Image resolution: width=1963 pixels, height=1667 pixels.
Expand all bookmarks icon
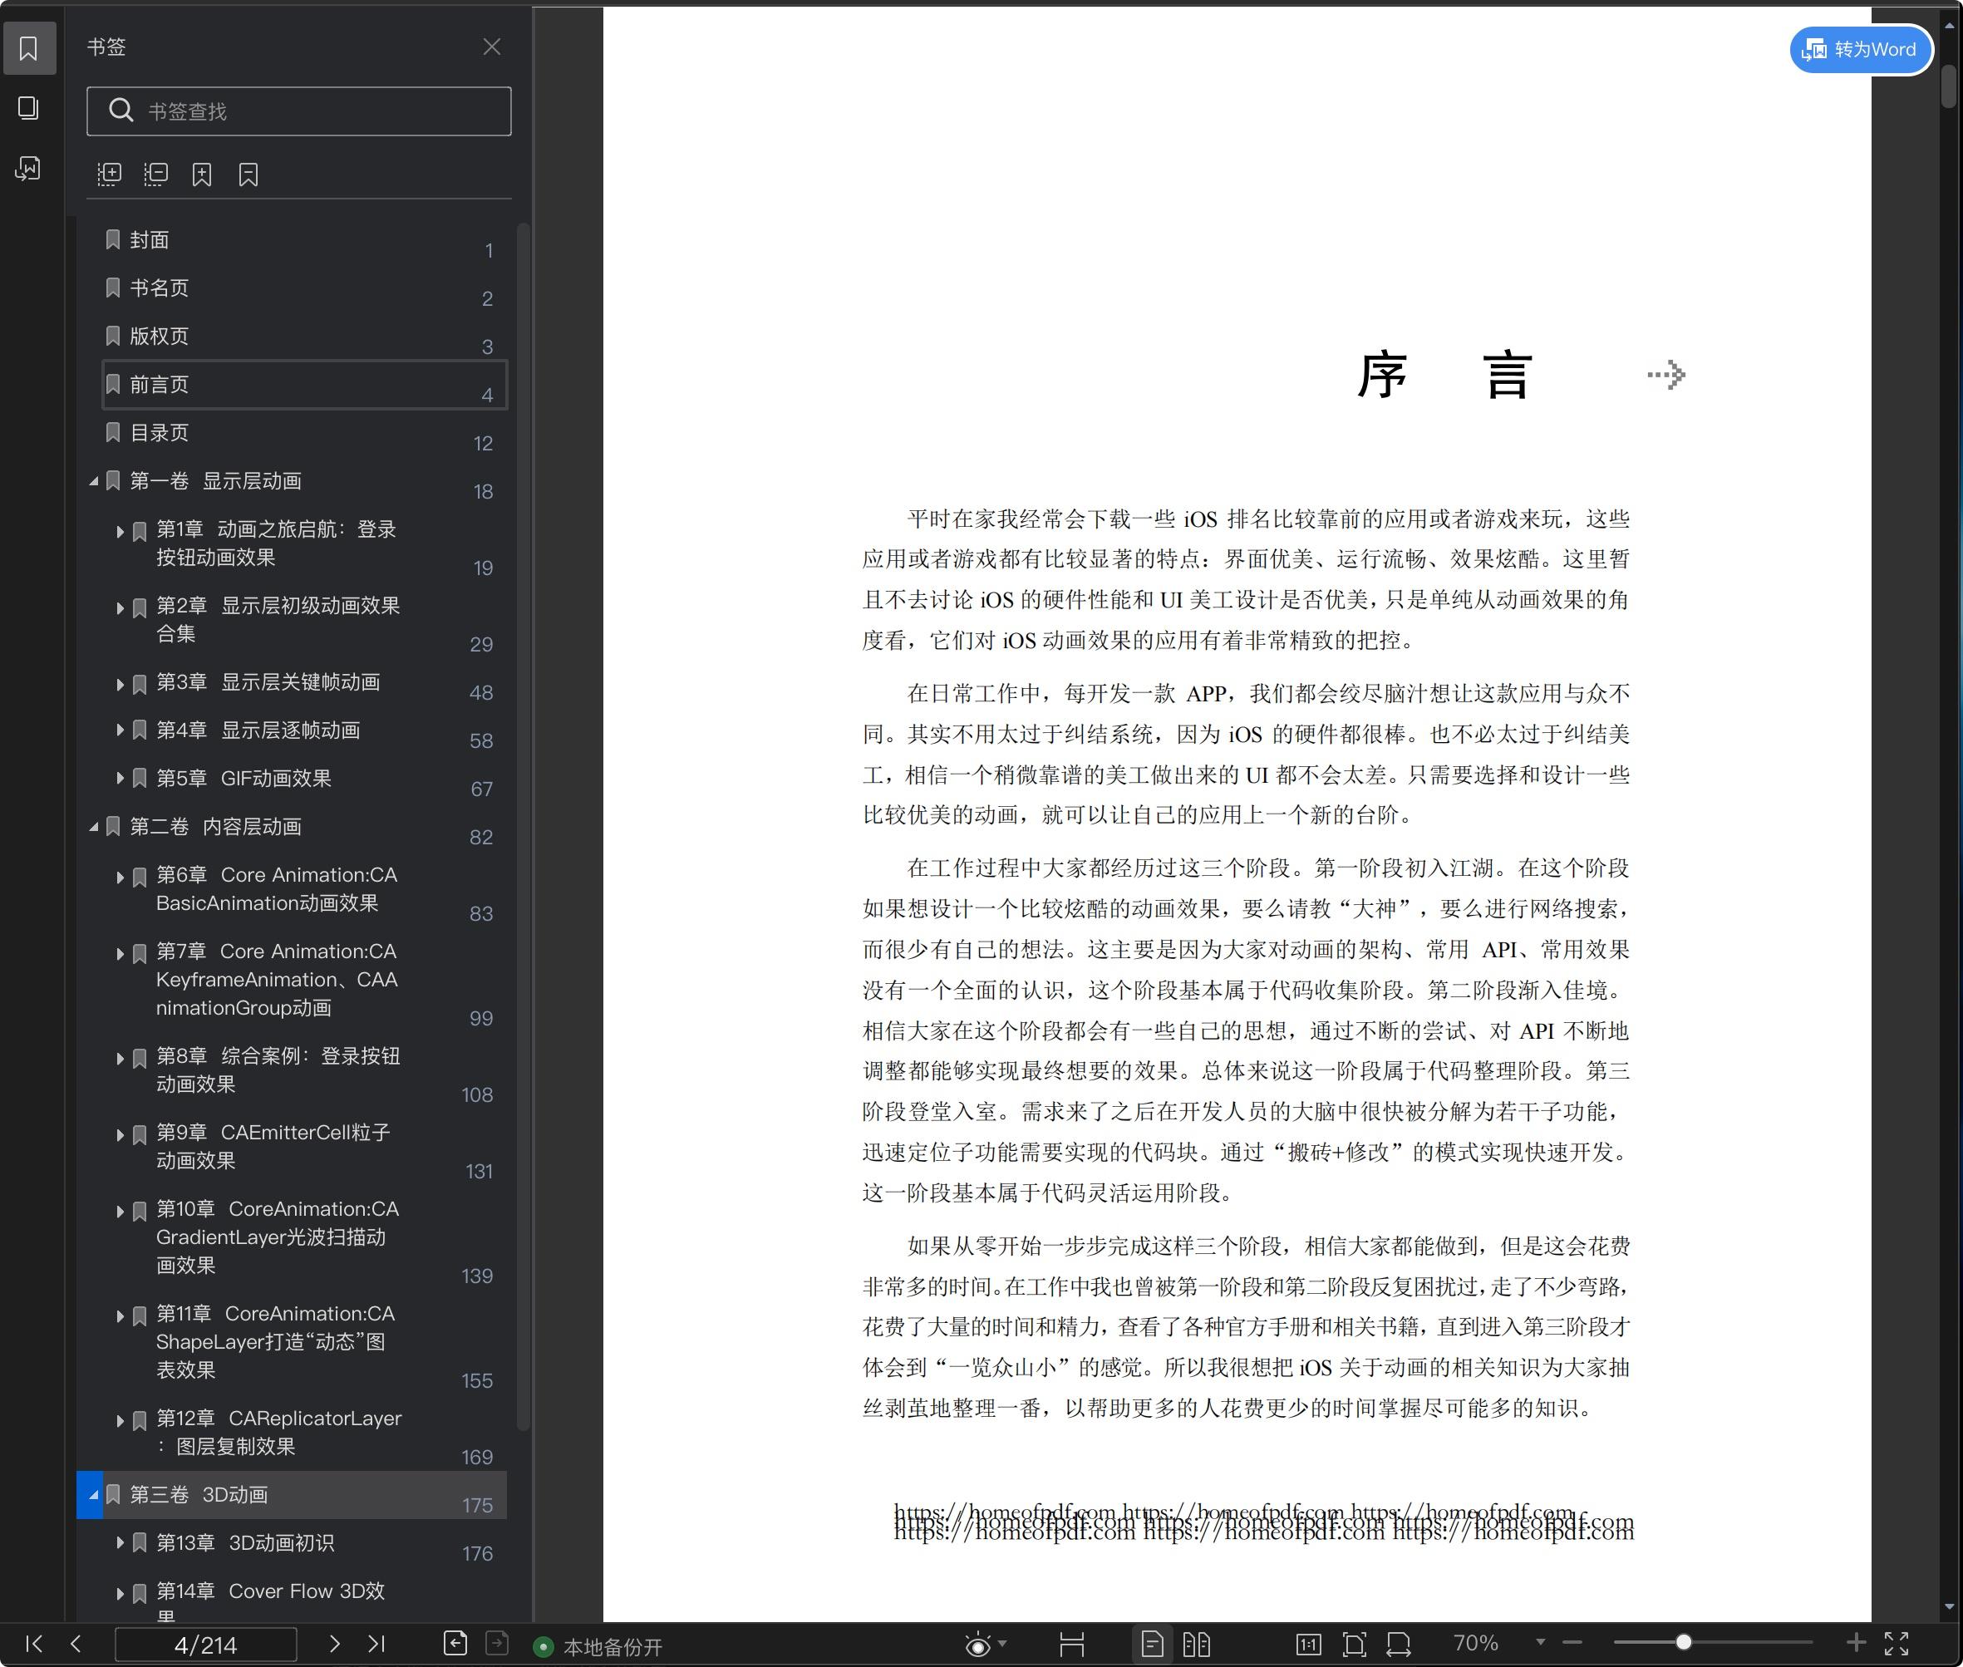(x=110, y=174)
